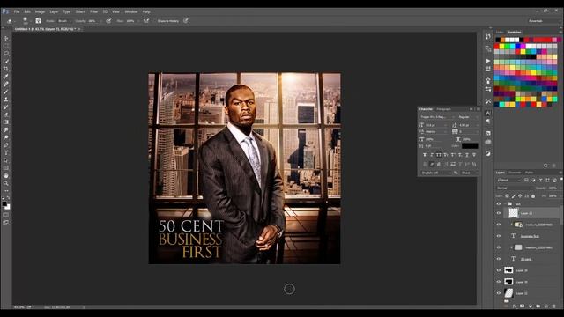Viewport: 564px width, 317px height.
Task: Select the Rectangular Marquee tool
Action: (x=6, y=46)
